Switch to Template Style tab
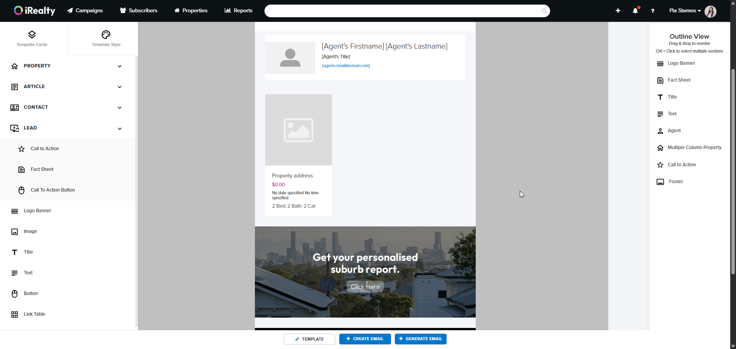The image size is (736, 349). coord(106,39)
